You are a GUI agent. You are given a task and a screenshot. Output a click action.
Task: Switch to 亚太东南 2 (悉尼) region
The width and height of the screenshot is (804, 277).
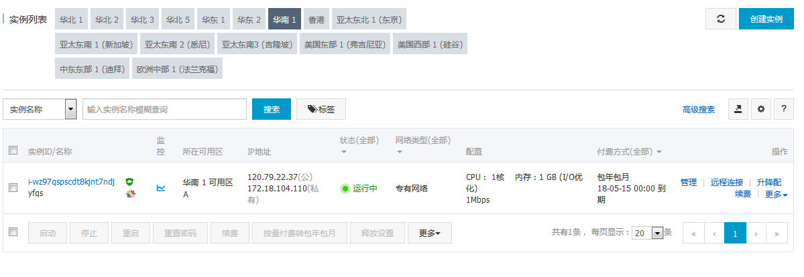(x=178, y=44)
